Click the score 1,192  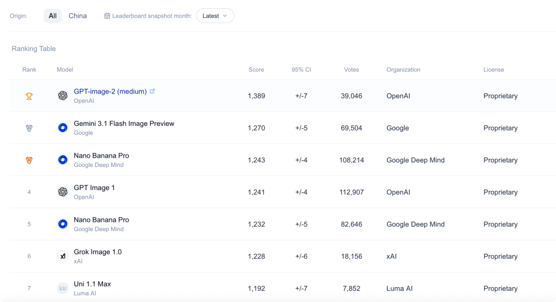click(256, 289)
